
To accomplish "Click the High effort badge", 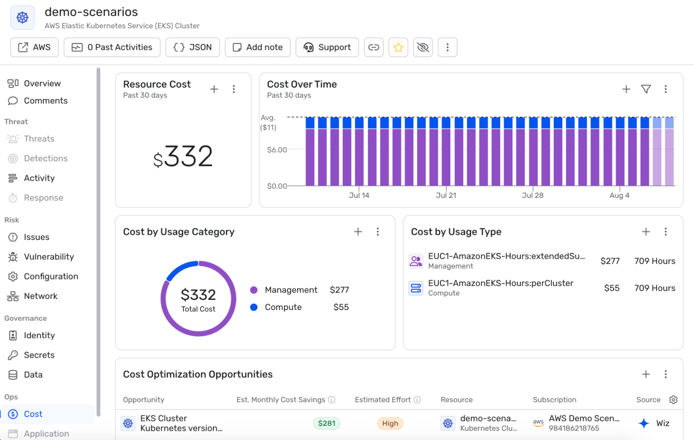I will coord(390,423).
